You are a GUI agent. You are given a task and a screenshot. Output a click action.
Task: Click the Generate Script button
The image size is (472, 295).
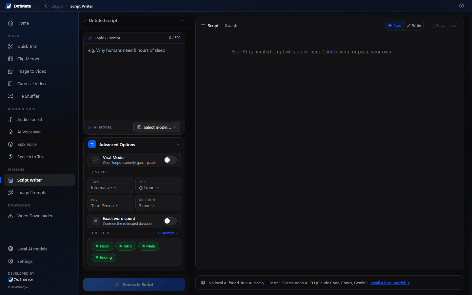[134, 285]
